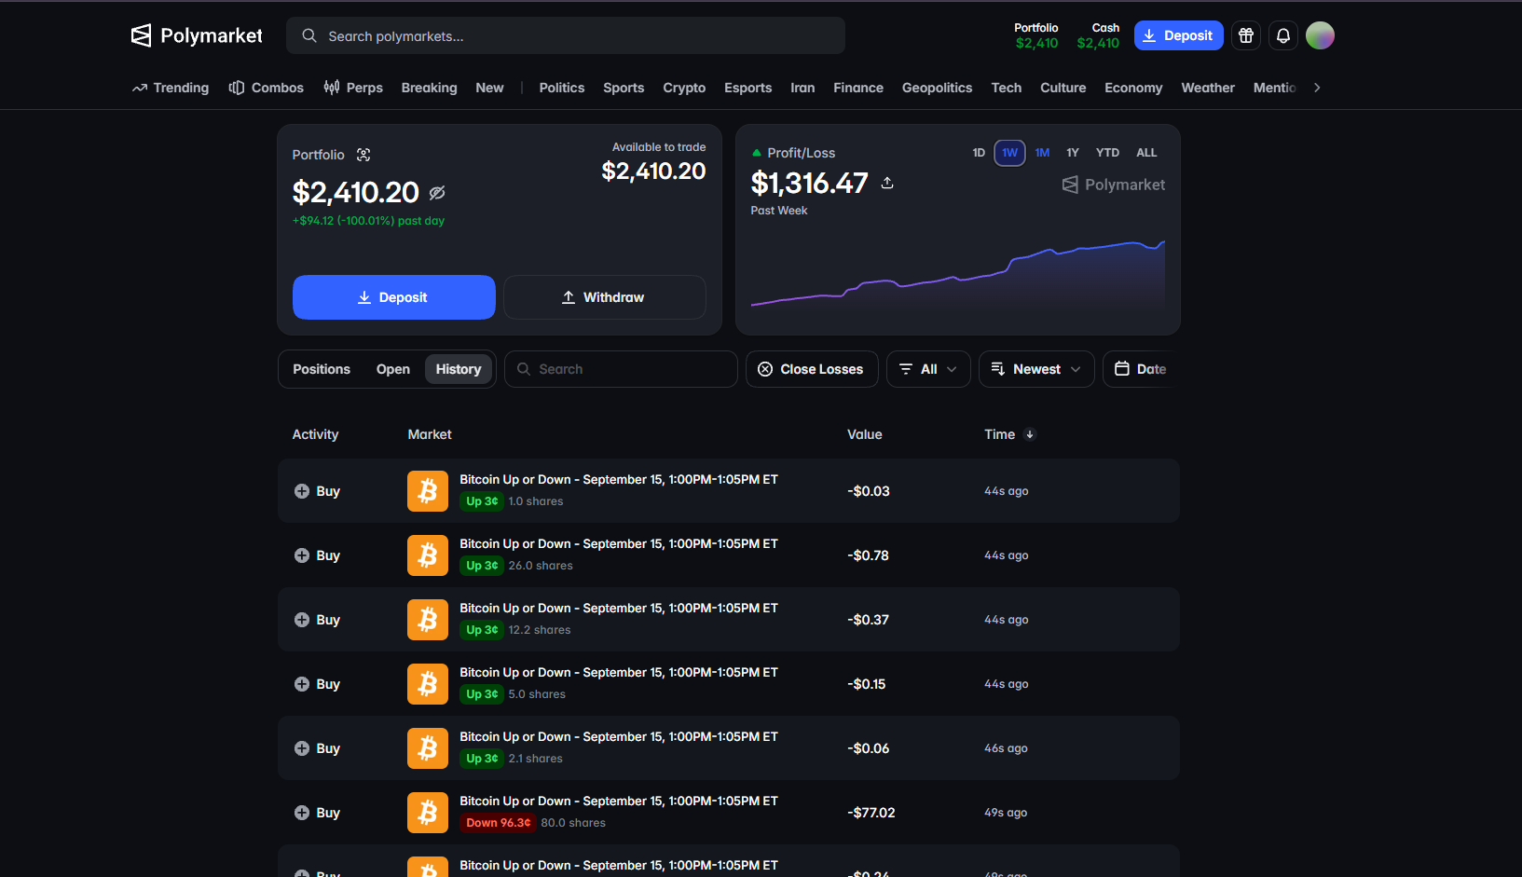This screenshot has height=877, width=1522.
Task: Open the Combos section
Action: coord(267,88)
